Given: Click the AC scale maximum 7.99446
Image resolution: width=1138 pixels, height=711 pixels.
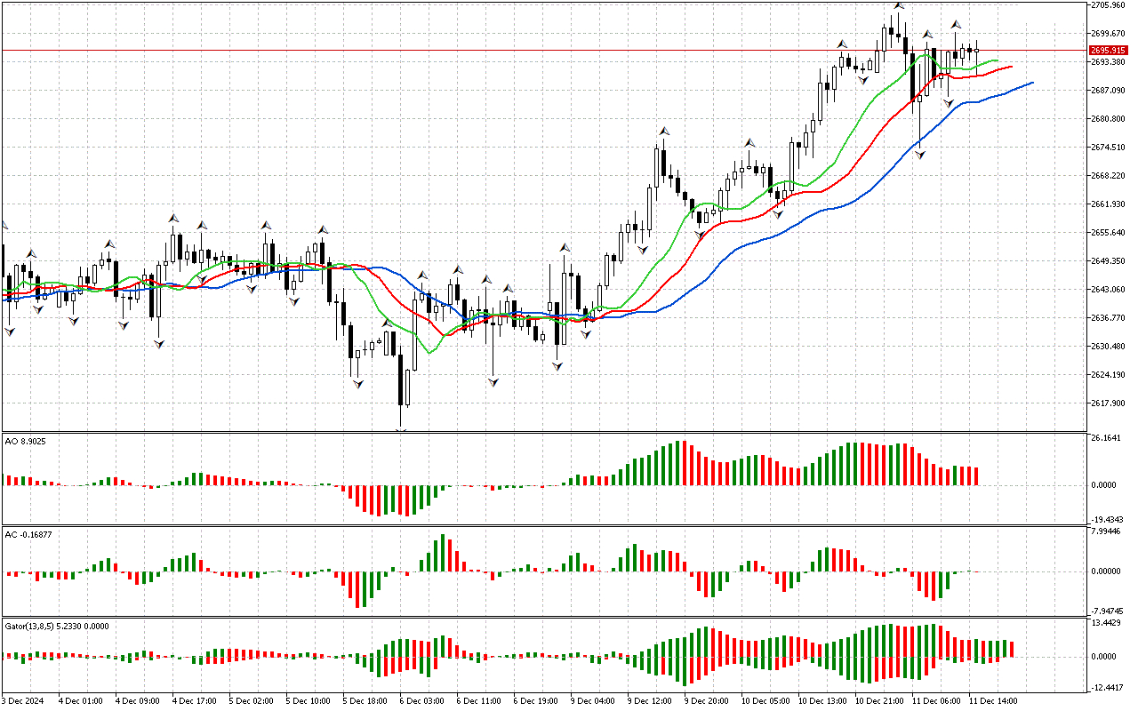Looking at the screenshot, I should pyautogui.click(x=1106, y=532).
